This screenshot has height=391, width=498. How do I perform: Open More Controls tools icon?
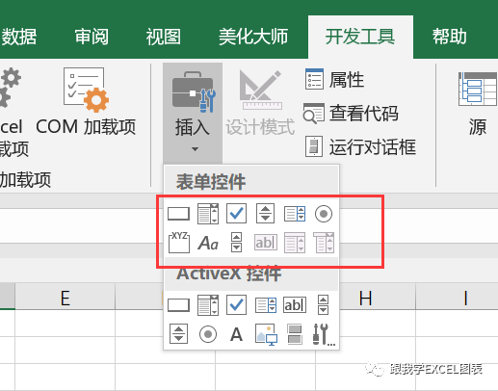324,334
